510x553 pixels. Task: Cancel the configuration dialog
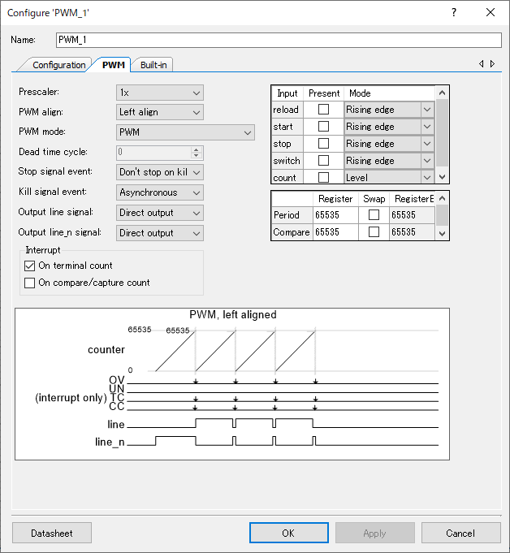click(x=460, y=533)
